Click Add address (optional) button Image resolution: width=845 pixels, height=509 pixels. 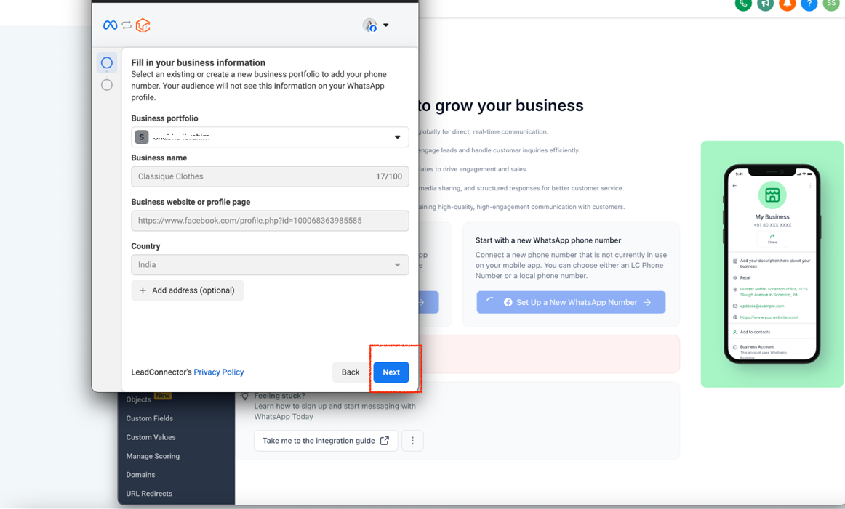[188, 290]
